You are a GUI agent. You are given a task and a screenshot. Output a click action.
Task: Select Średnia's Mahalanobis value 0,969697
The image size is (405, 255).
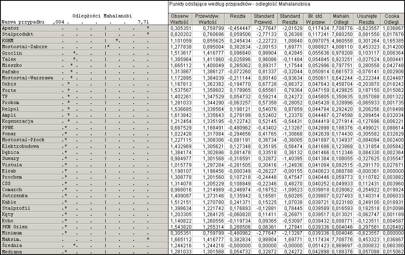(343, 246)
